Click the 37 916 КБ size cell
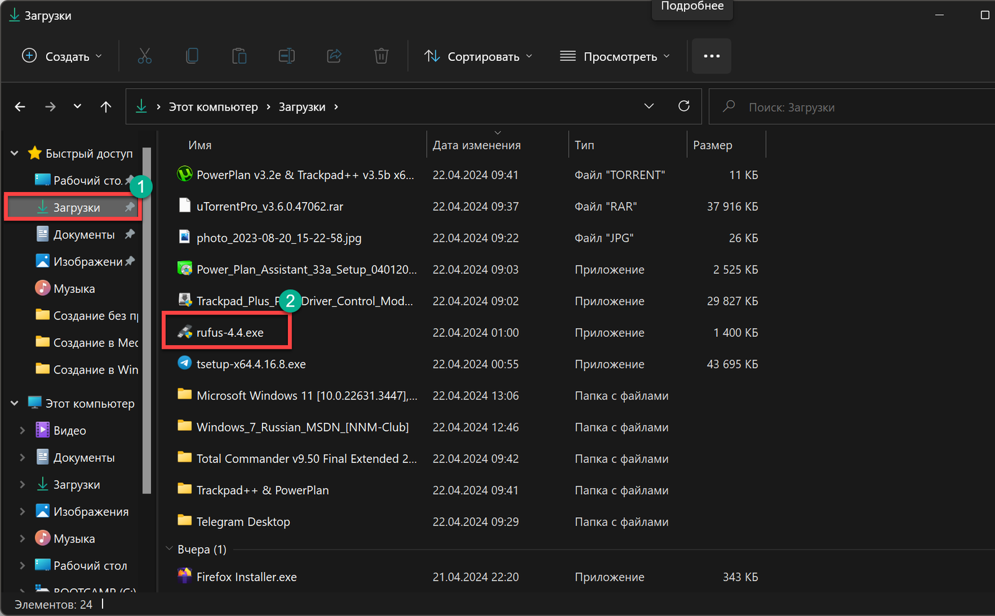The image size is (995, 616). pos(732,206)
